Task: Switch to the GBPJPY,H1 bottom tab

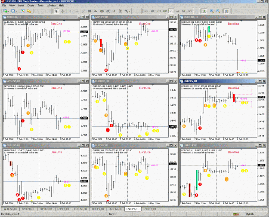Action: point(63,209)
